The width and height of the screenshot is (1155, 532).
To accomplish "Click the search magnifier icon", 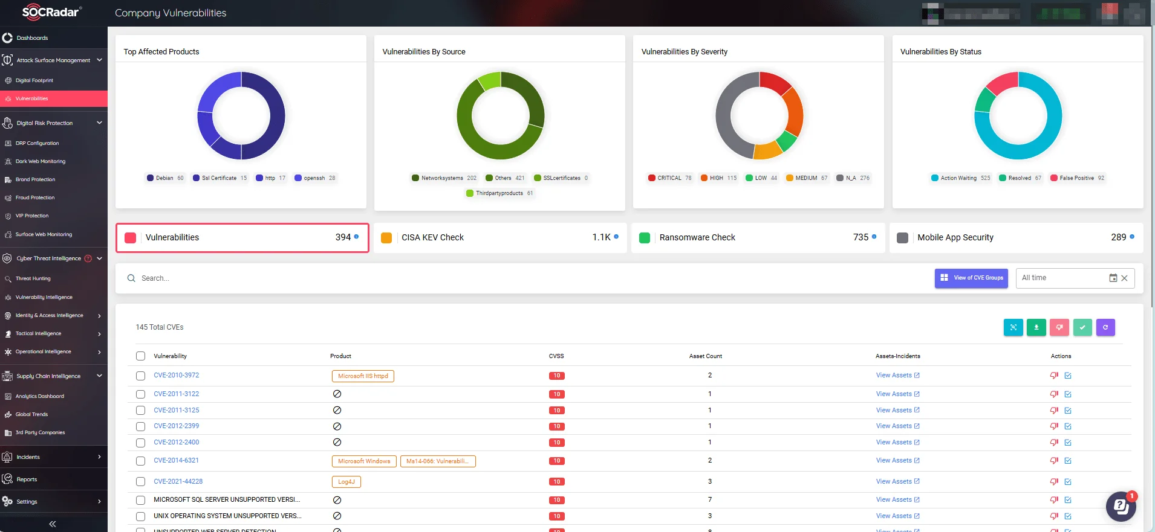I will tap(131, 278).
